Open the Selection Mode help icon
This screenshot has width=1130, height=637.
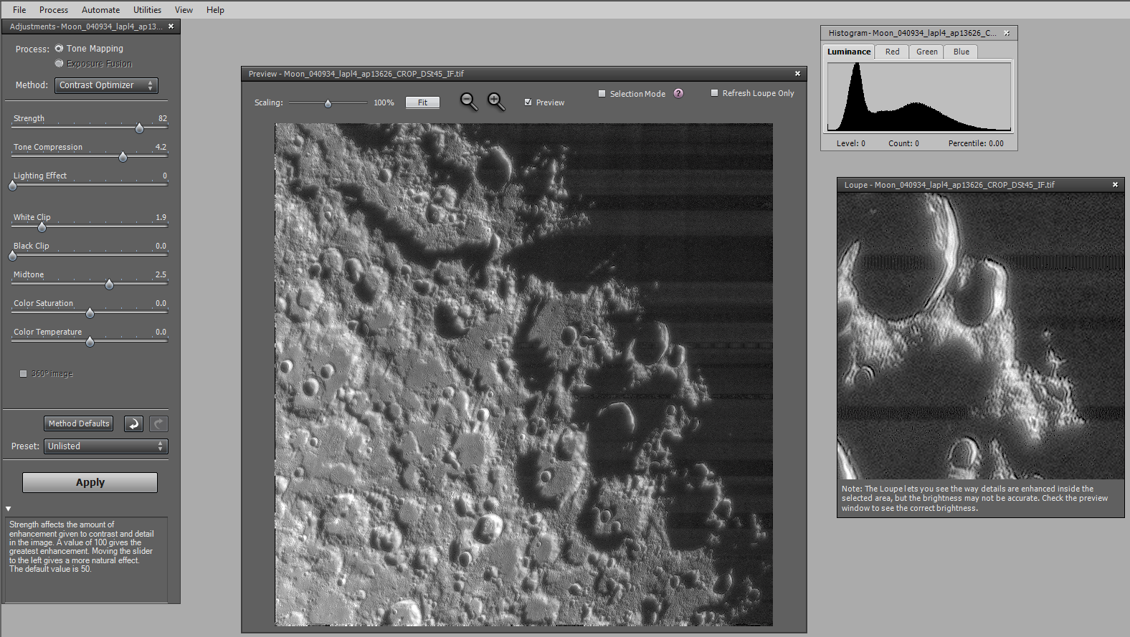pyautogui.click(x=678, y=94)
